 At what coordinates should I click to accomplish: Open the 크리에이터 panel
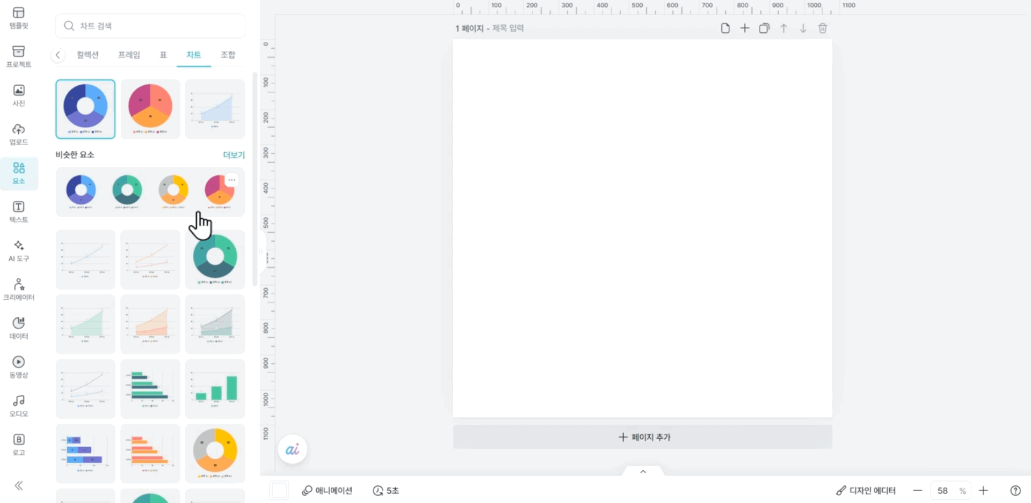(x=19, y=290)
